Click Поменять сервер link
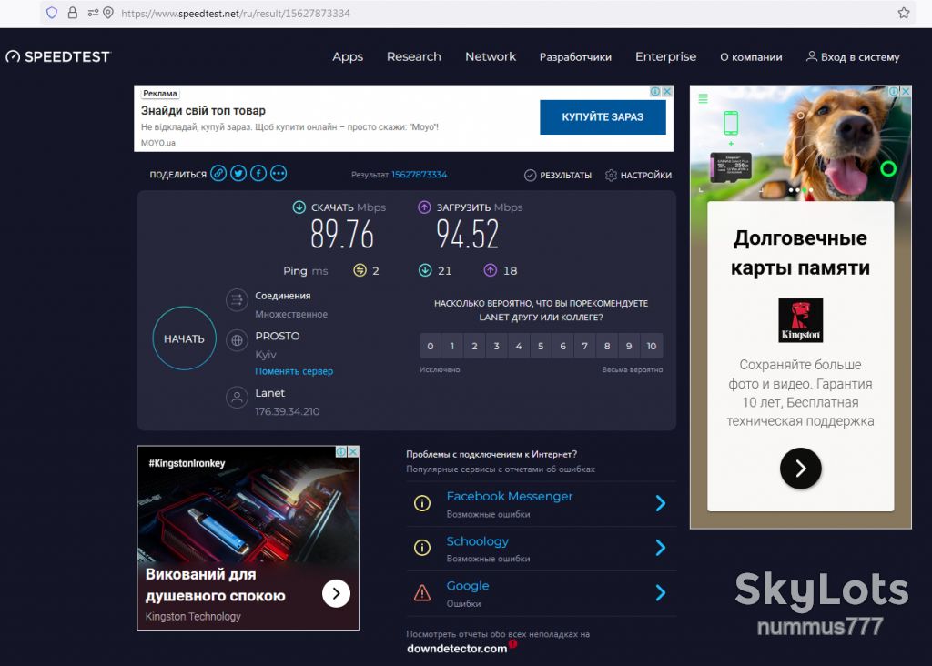The image size is (932, 666). pos(294,371)
